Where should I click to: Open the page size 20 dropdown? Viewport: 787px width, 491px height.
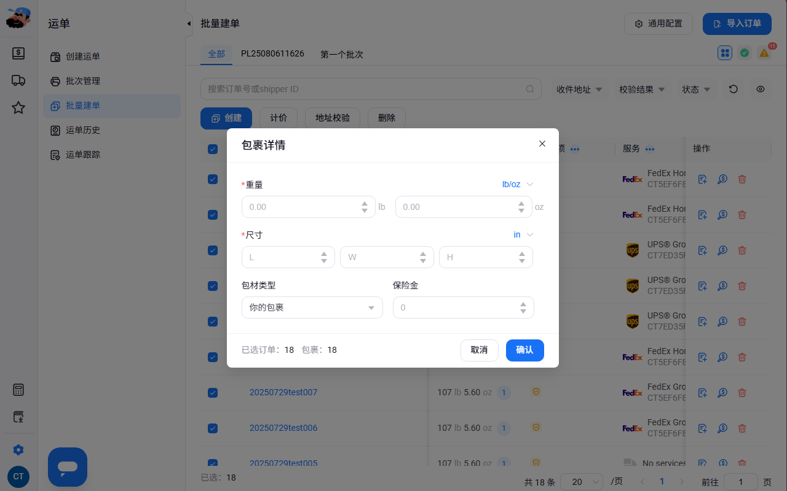click(x=583, y=482)
